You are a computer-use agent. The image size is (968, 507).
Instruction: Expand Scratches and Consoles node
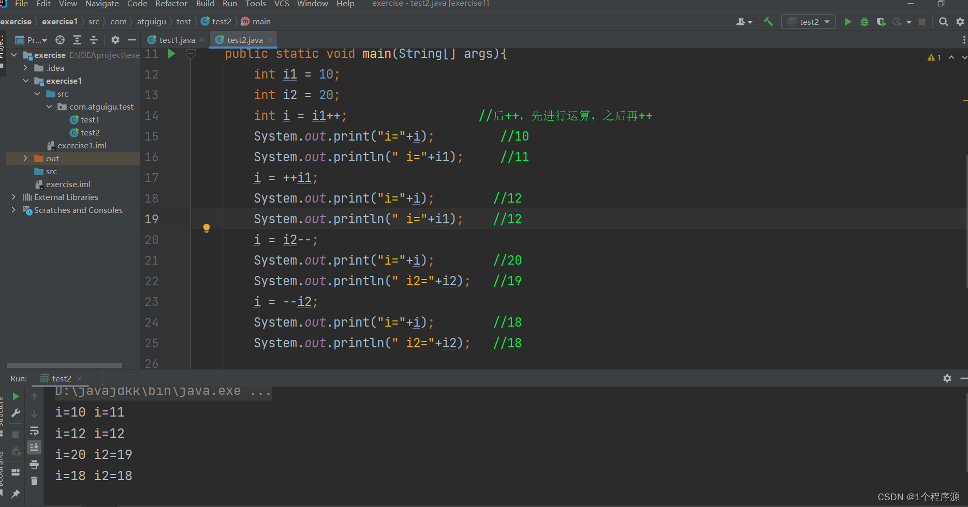14,210
